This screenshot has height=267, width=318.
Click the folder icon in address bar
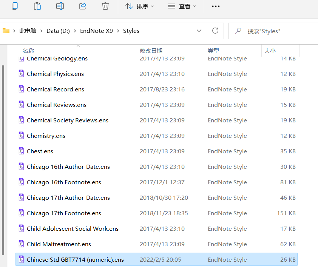[x=6, y=31]
